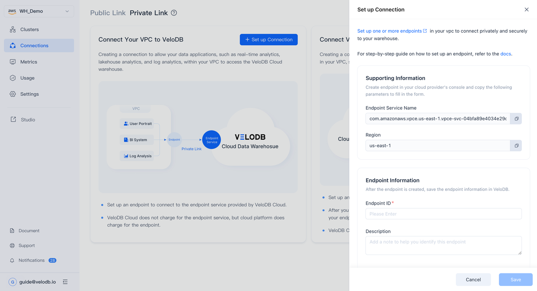537x291 pixels.
Task: Switch to the Public Link tab
Action: coord(108,13)
